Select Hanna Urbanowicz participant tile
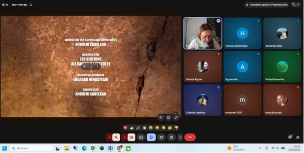 click(242, 33)
